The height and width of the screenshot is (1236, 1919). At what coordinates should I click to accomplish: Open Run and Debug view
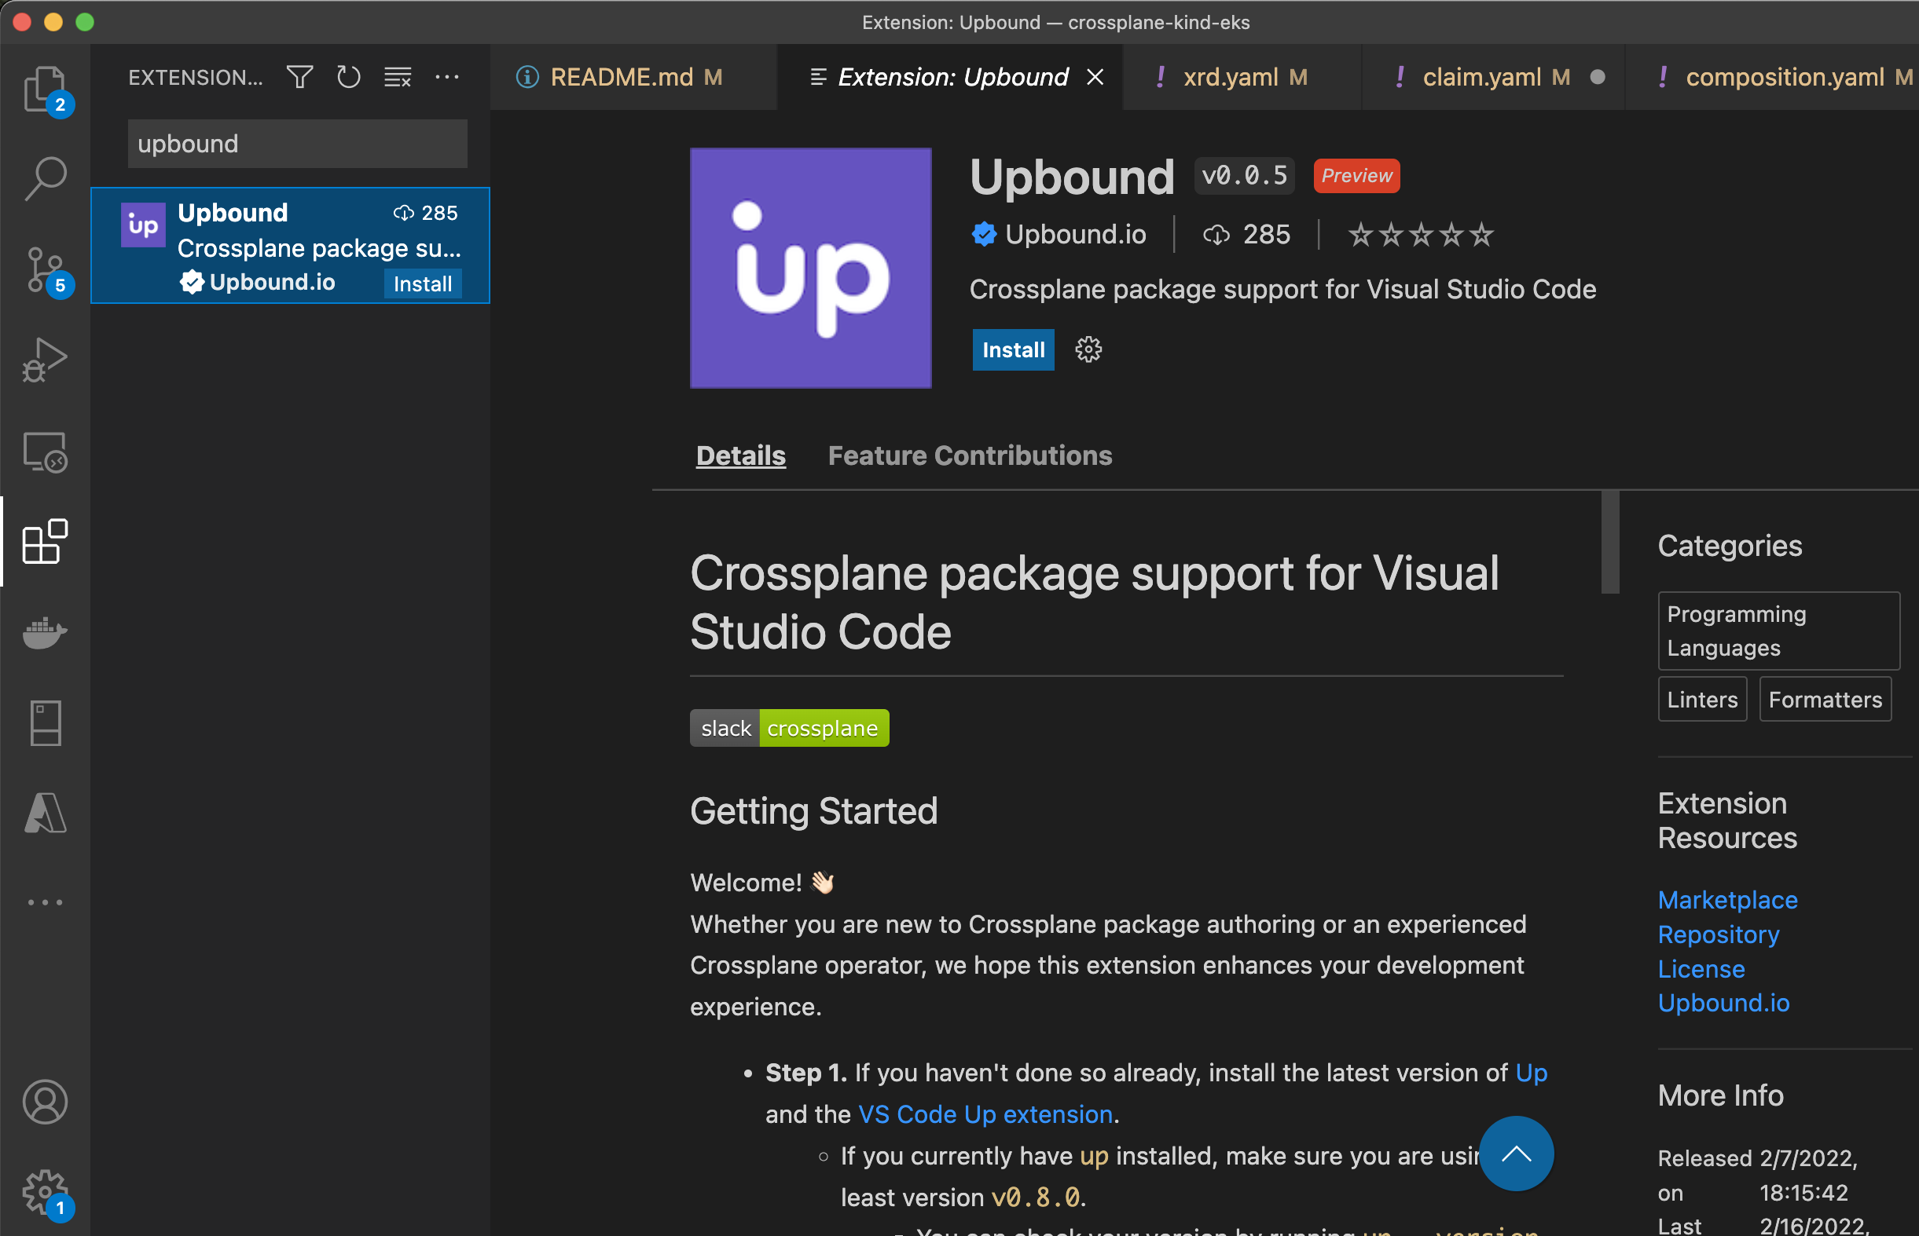coord(44,360)
